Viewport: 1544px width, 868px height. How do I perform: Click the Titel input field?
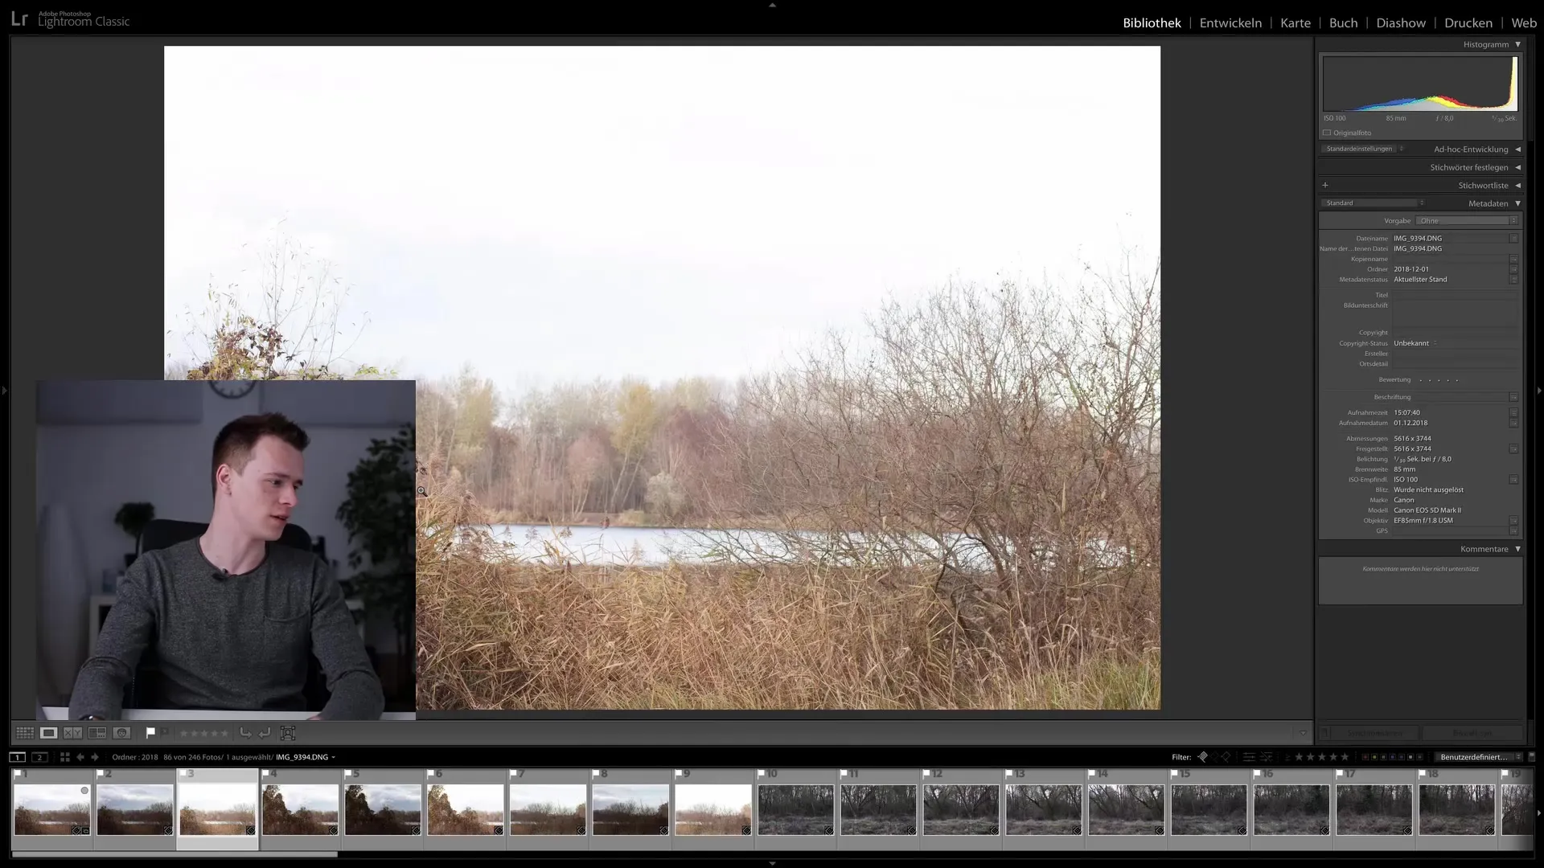point(1456,295)
